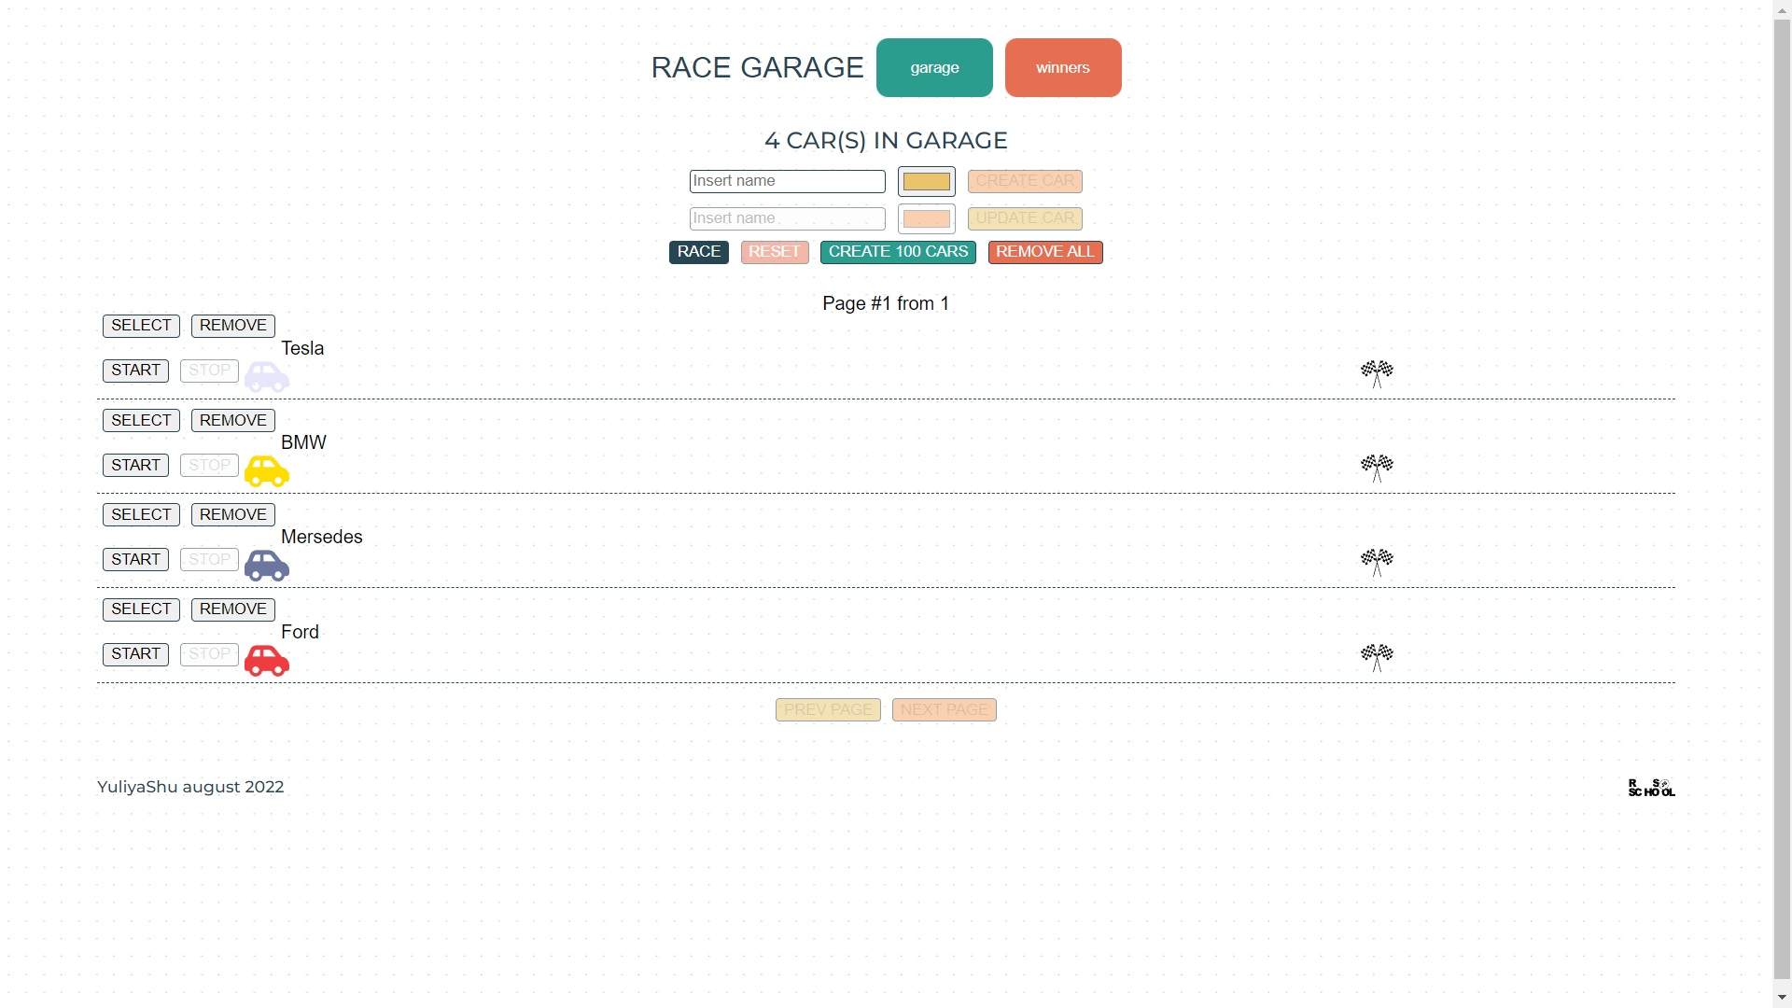This screenshot has width=1792, height=1008.
Task: Go to NEXT PAGE
Action: coord(945,710)
